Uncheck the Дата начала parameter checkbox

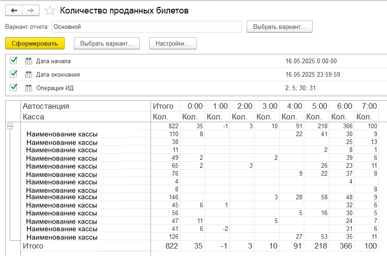[13, 61]
